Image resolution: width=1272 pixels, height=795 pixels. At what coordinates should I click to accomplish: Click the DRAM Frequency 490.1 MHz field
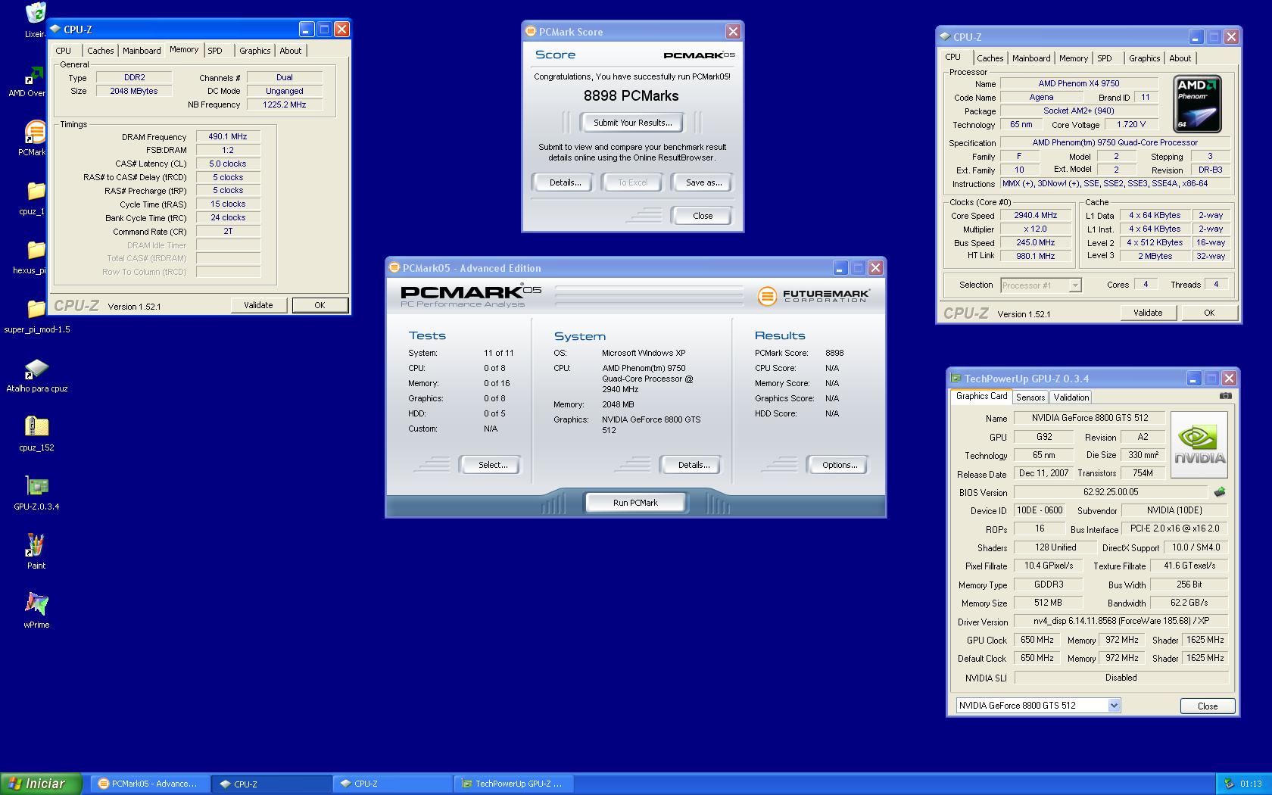pos(228,136)
